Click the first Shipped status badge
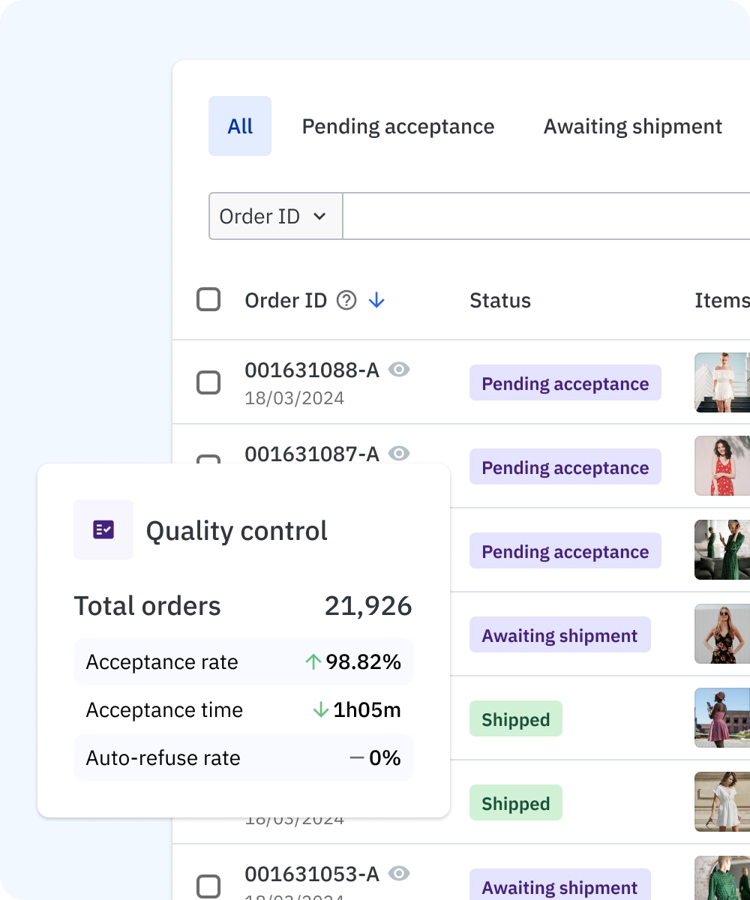This screenshot has height=900, width=750. (516, 720)
